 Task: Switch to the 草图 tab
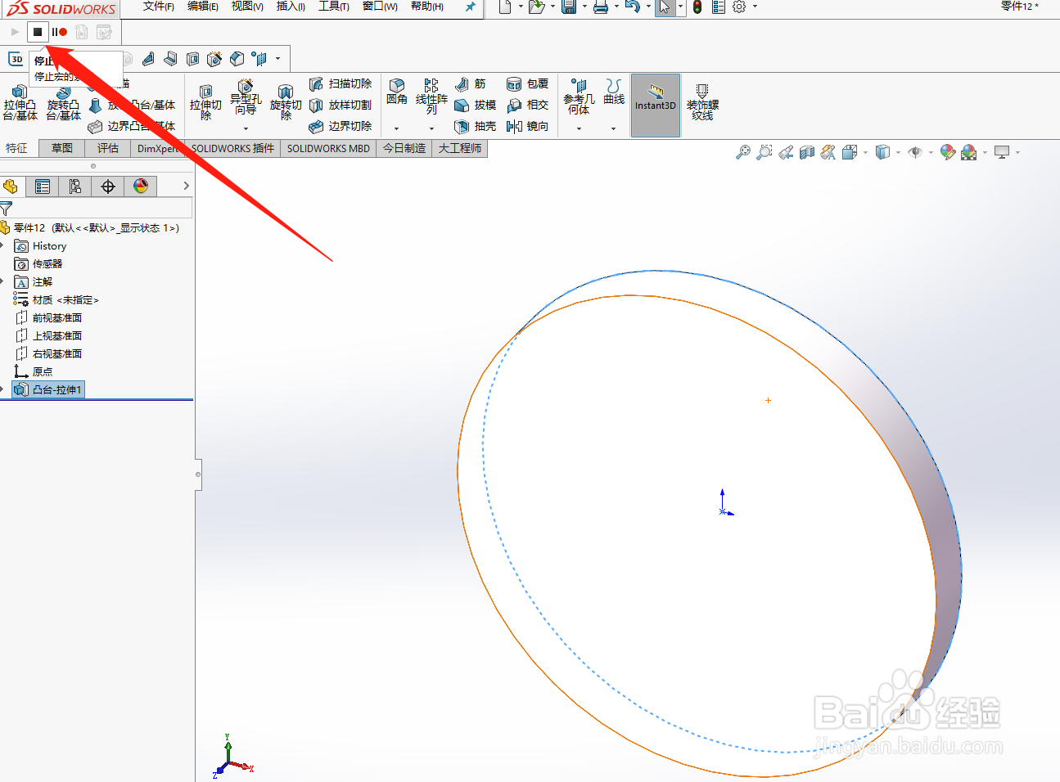62,148
